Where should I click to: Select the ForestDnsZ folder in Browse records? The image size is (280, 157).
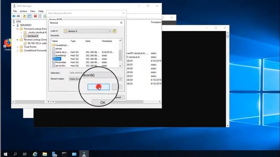click(60, 45)
